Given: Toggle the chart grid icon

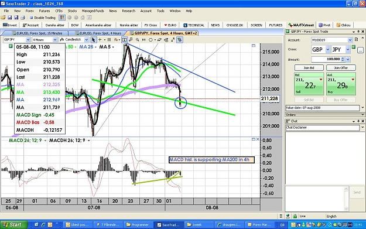Looking at the screenshot, I should click(109, 40).
